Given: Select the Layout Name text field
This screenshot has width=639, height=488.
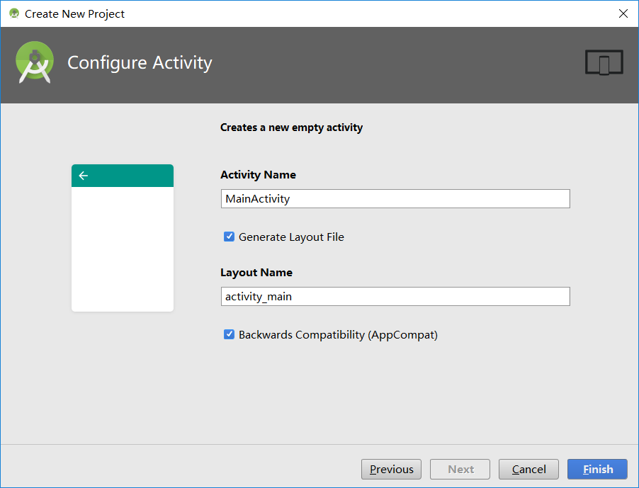Looking at the screenshot, I should [395, 296].
